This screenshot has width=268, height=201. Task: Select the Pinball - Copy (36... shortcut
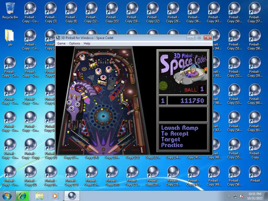(194, 13)
